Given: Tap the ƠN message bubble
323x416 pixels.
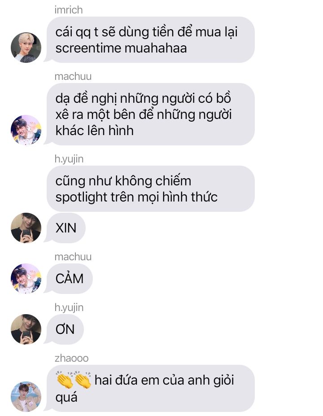Looking at the screenshot, I should coord(65,329).
